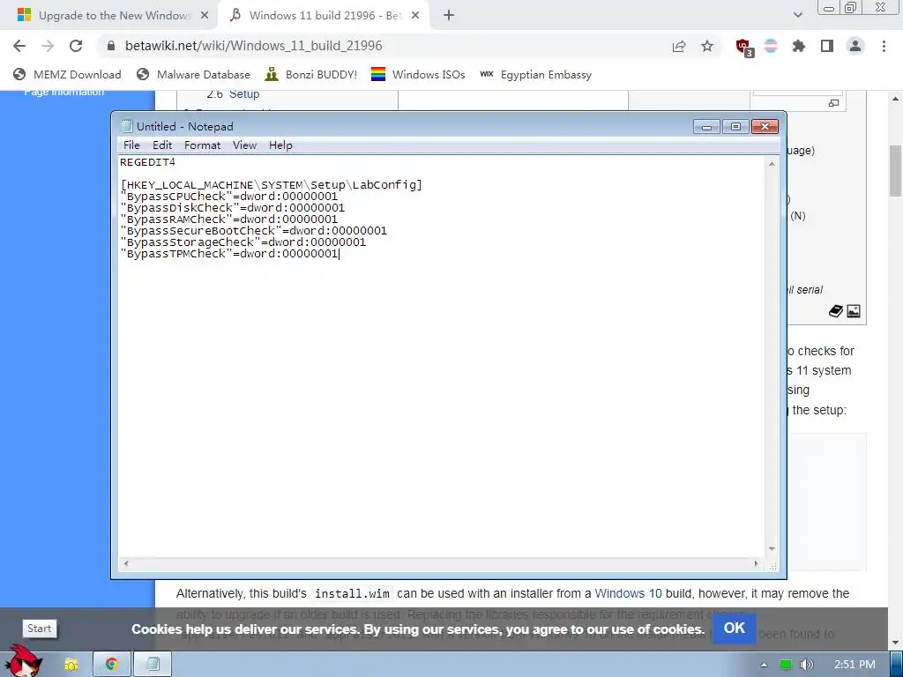This screenshot has height=677, width=903.
Task: Follow the Windows 10 wiki link
Action: 628,593
